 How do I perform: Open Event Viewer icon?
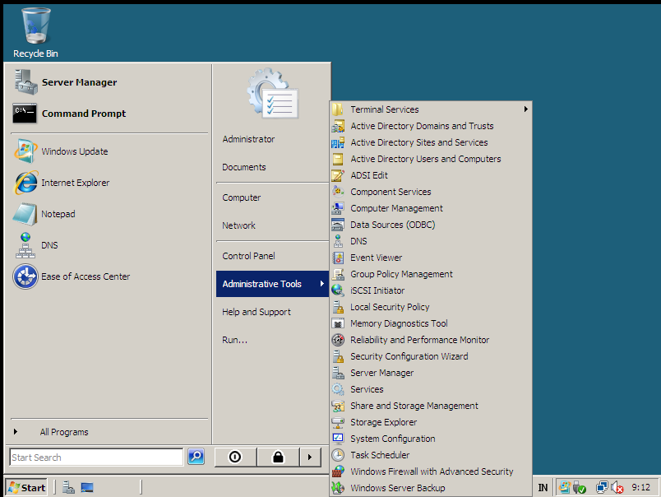tap(338, 258)
